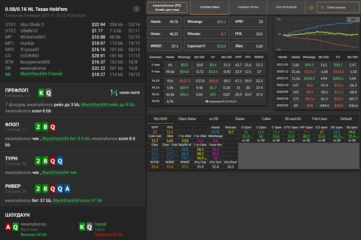Viewport: 361px width, 240px height.
Task: Click BlackStack94 (Герой) in the player list
Action: click(x=41, y=74)
